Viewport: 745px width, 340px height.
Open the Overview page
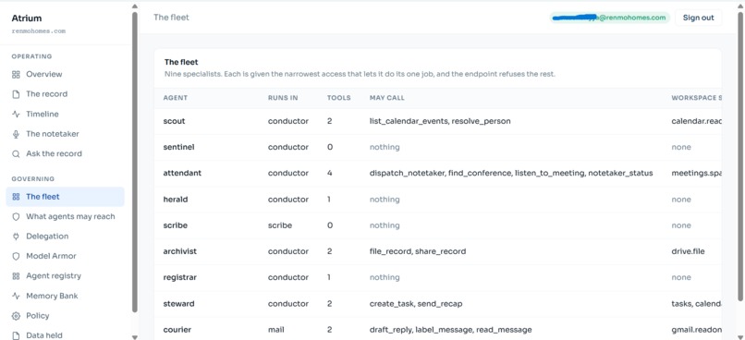[x=44, y=74]
